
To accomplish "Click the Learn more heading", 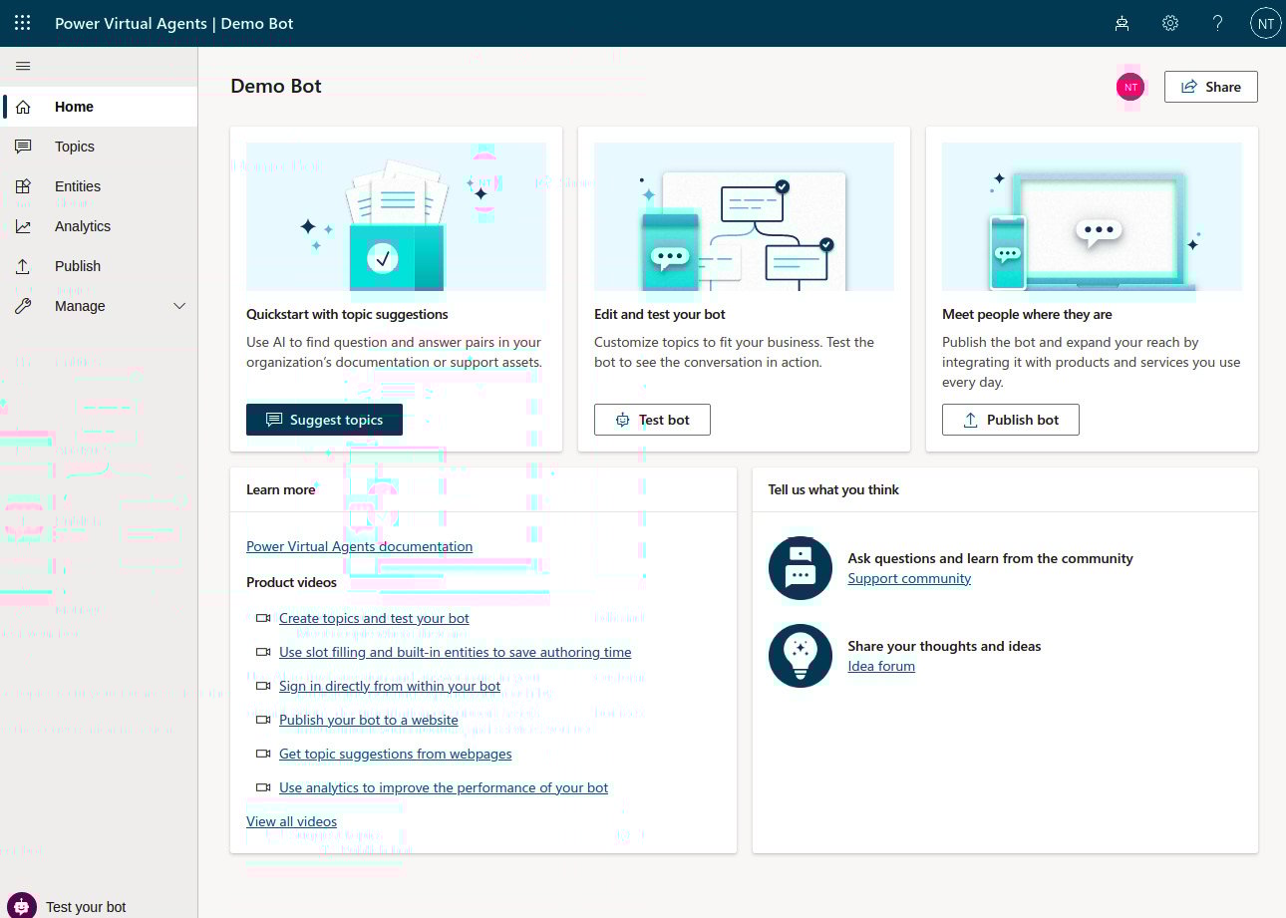I will [x=280, y=489].
